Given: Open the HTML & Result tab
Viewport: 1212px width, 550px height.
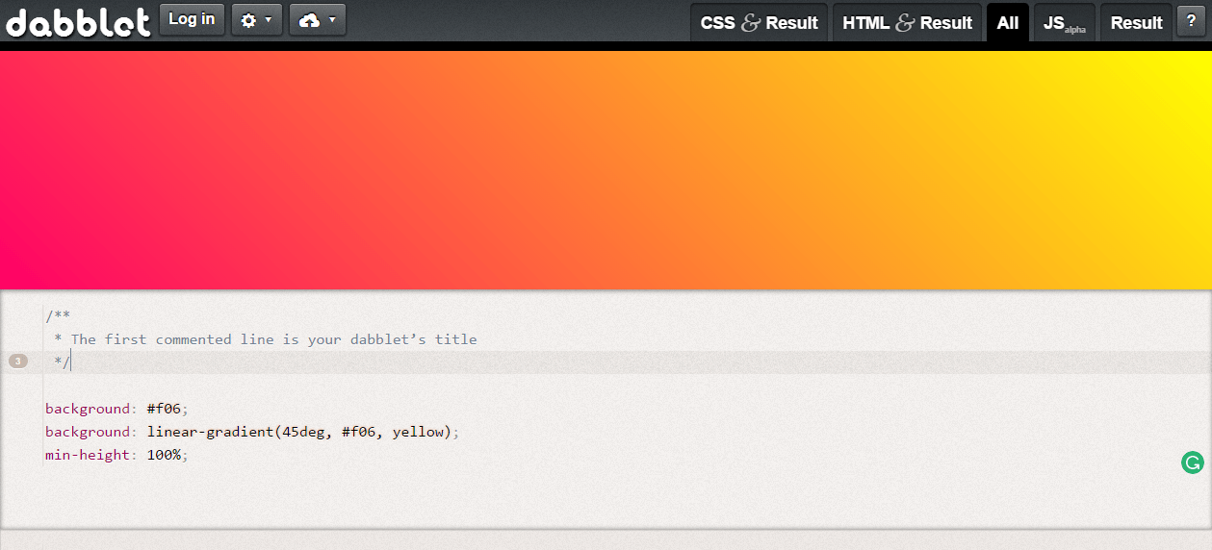Looking at the screenshot, I should point(907,23).
